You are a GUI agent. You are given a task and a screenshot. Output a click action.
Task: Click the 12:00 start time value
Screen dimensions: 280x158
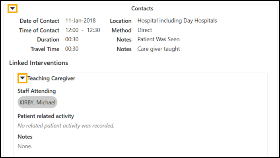click(72, 30)
